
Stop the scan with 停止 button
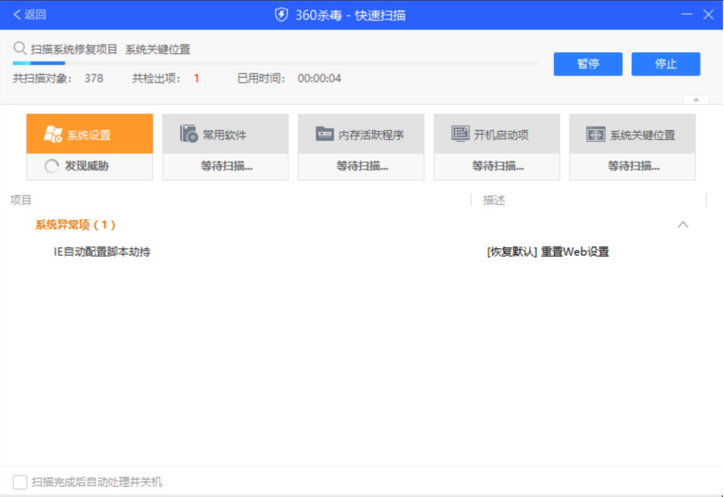point(666,64)
